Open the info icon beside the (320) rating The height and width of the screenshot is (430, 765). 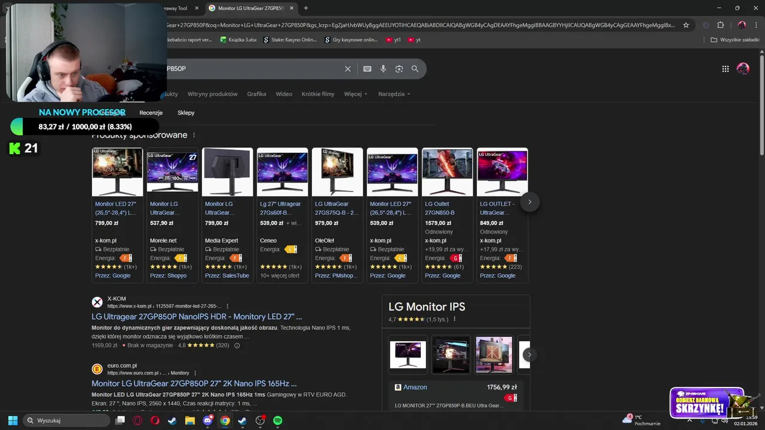click(237, 346)
